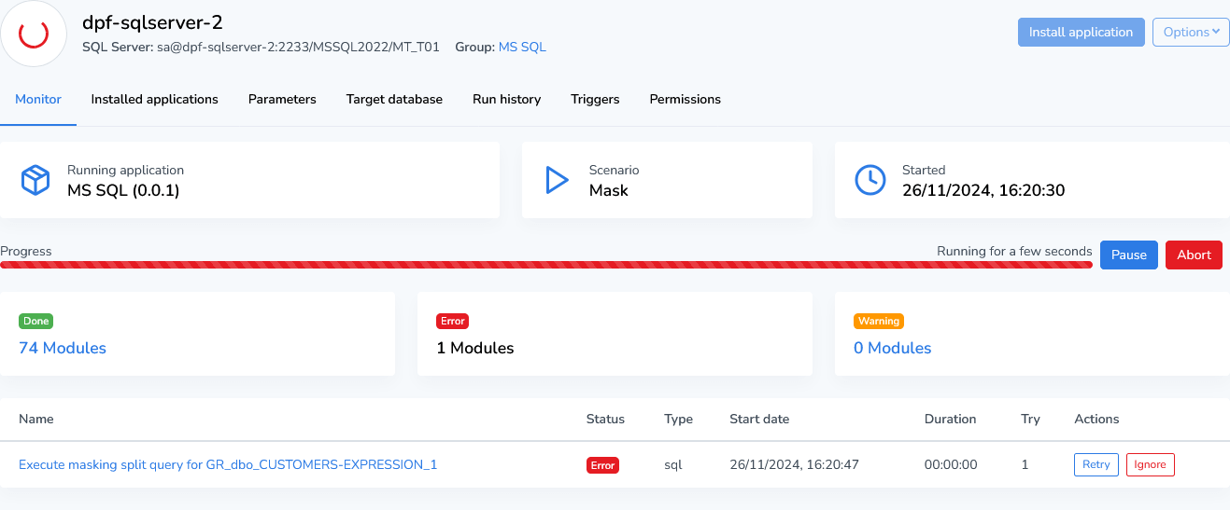Viewport: 1230px width, 510px height.
Task: Click the orange Warning badge
Action: [x=878, y=321]
